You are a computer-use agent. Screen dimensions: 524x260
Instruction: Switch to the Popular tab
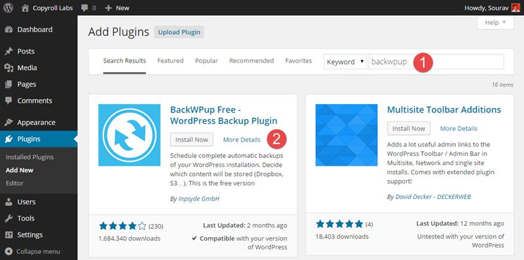[206, 61]
